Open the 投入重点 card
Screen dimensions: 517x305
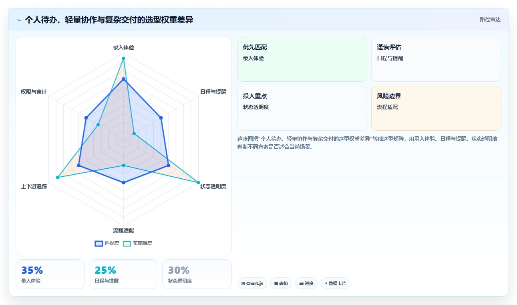(302, 108)
